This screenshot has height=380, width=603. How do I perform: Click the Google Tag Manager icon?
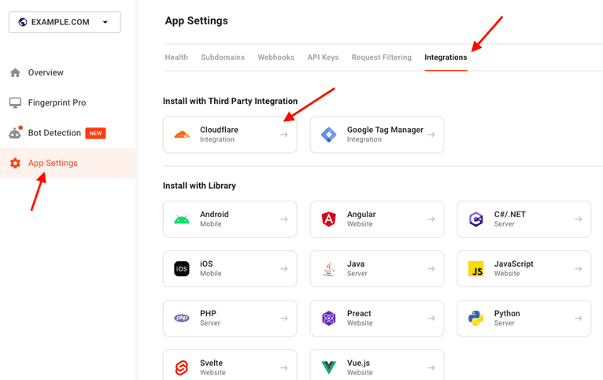tap(329, 135)
